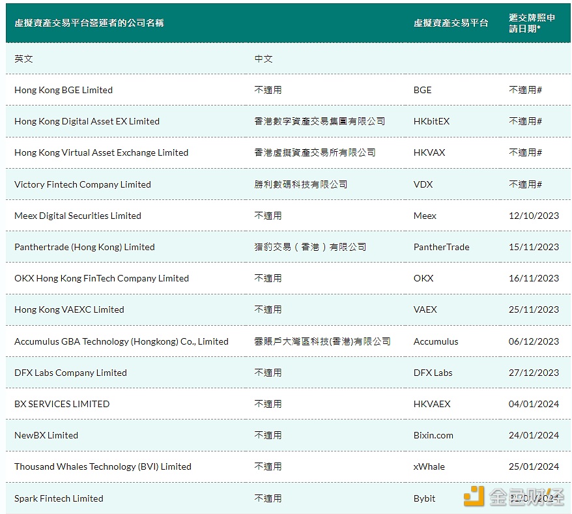Click NewBX Limited company name

[x=46, y=436]
